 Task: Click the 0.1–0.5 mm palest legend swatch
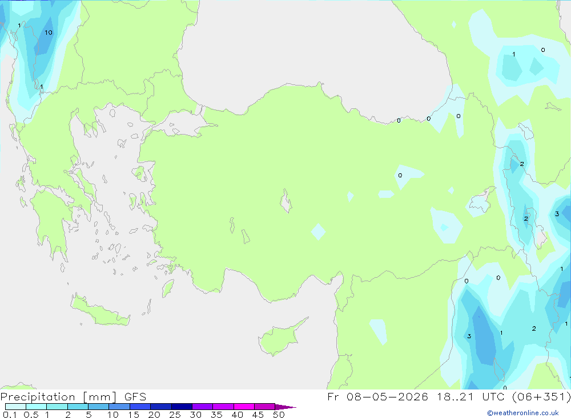tap(15, 407)
